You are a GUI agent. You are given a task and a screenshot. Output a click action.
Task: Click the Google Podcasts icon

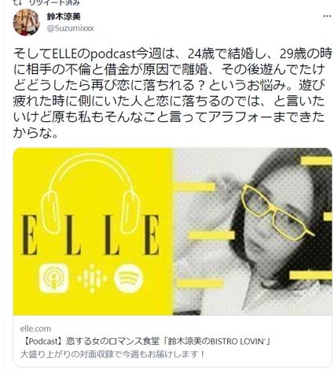click(x=92, y=279)
